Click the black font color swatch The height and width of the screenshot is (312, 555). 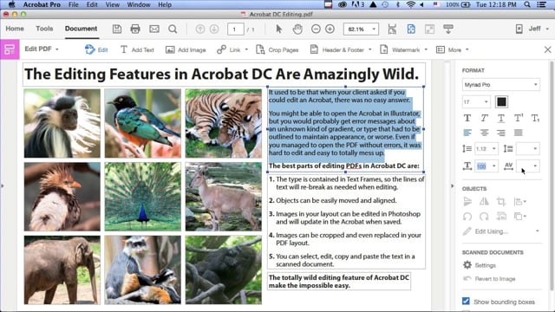tap(501, 102)
